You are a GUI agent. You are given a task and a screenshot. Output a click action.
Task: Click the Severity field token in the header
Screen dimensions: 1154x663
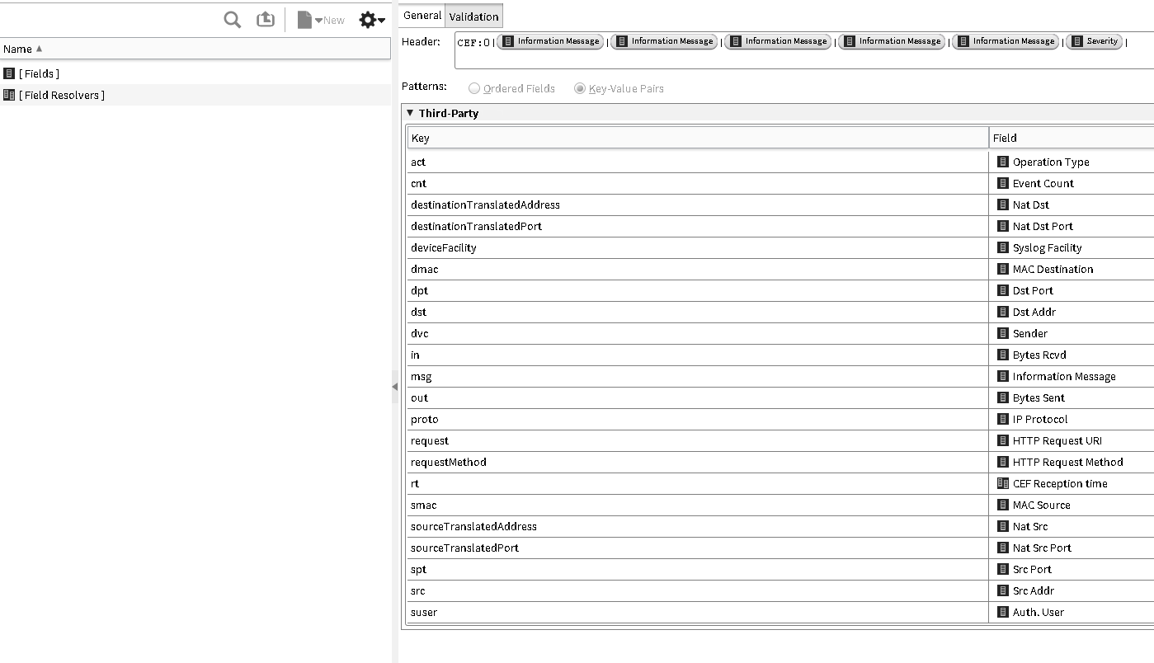pyautogui.click(x=1094, y=40)
